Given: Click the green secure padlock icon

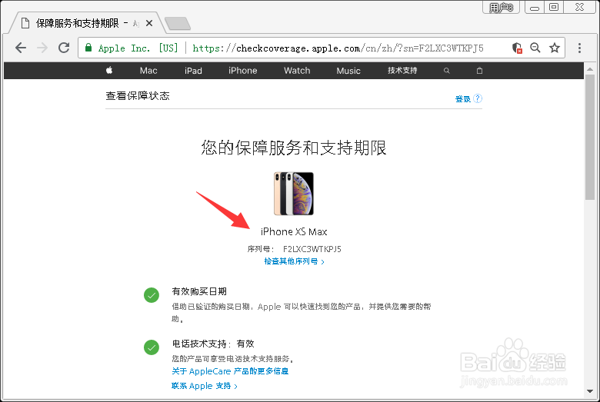Looking at the screenshot, I should click(88, 48).
